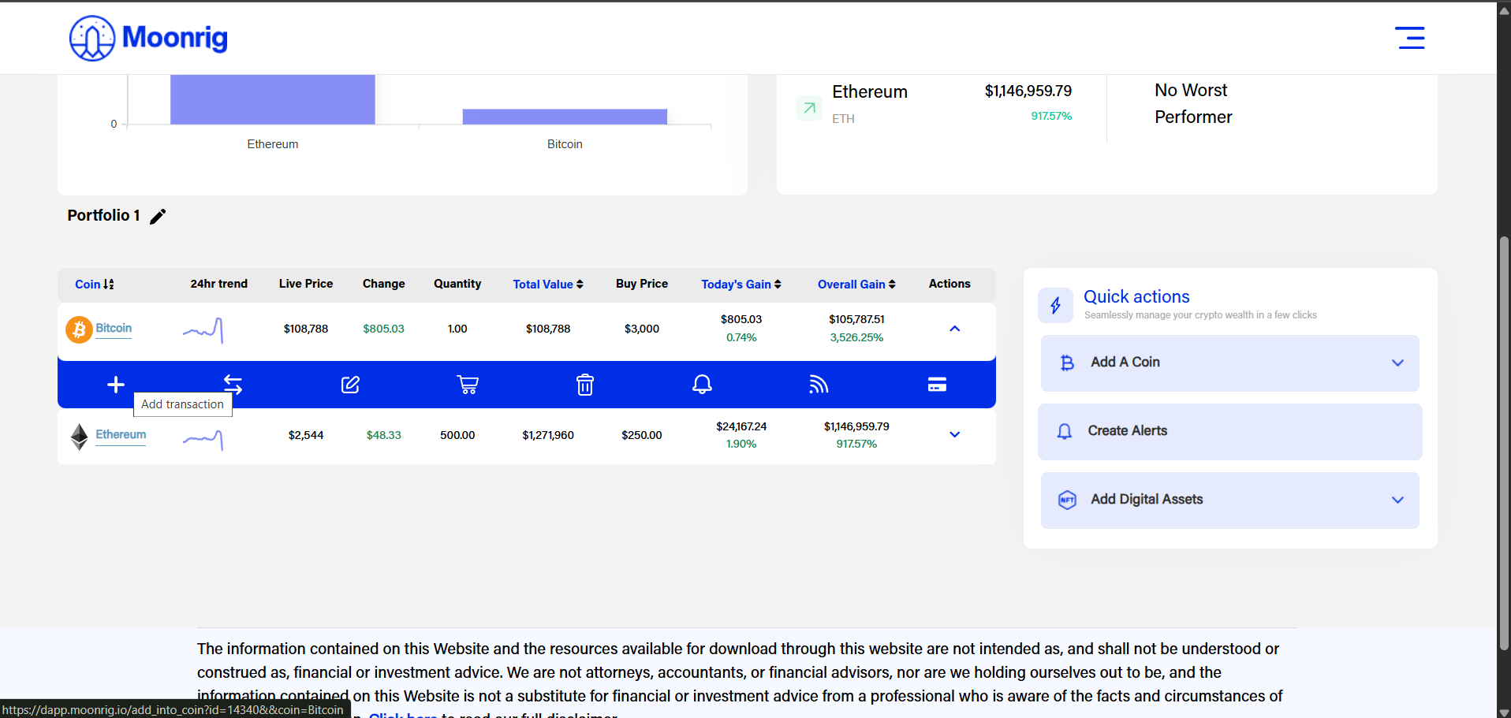Click the page vertical scrollbar thumb
Screen dimensions: 1511x718
click(1504, 443)
